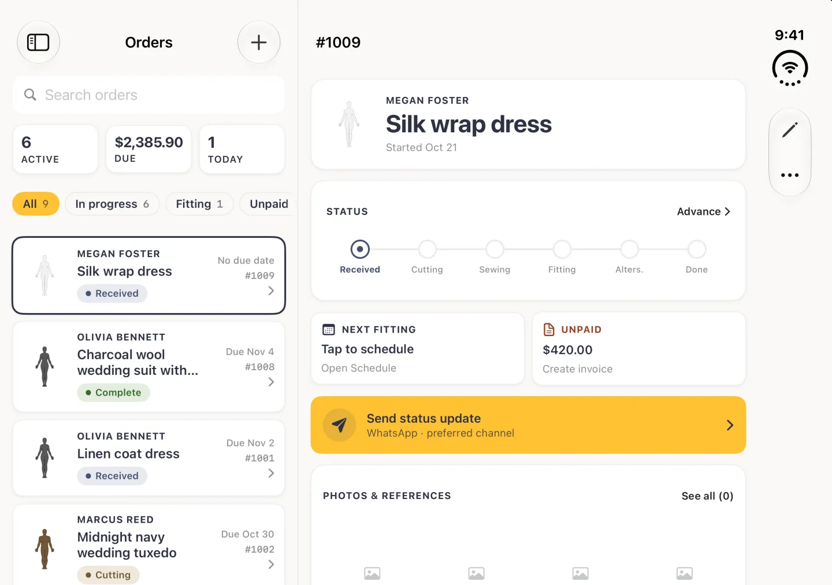
Task: Click the calendar icon in Next Fitting
Action: 329,330
